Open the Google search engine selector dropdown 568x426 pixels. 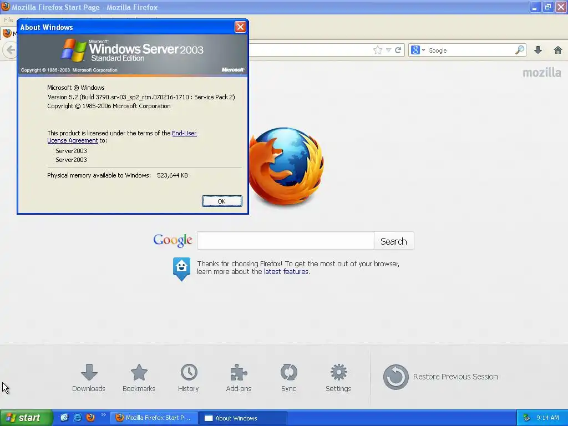[x=418, y=50]
